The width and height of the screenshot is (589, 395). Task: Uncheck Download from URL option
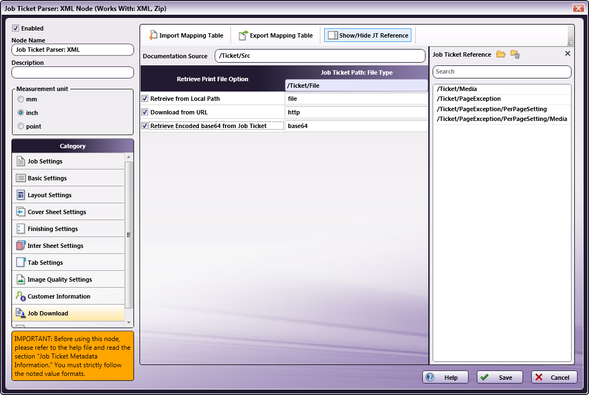pos(144,112)
